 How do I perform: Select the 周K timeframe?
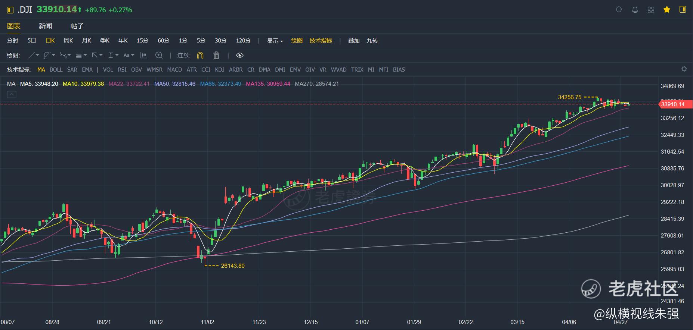pos(68,41)
